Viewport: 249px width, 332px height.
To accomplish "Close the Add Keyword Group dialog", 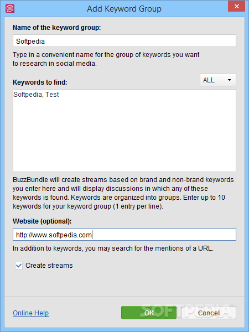I will (236, 6).
